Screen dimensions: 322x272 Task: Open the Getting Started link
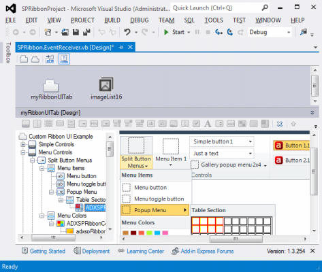(48, 251)
